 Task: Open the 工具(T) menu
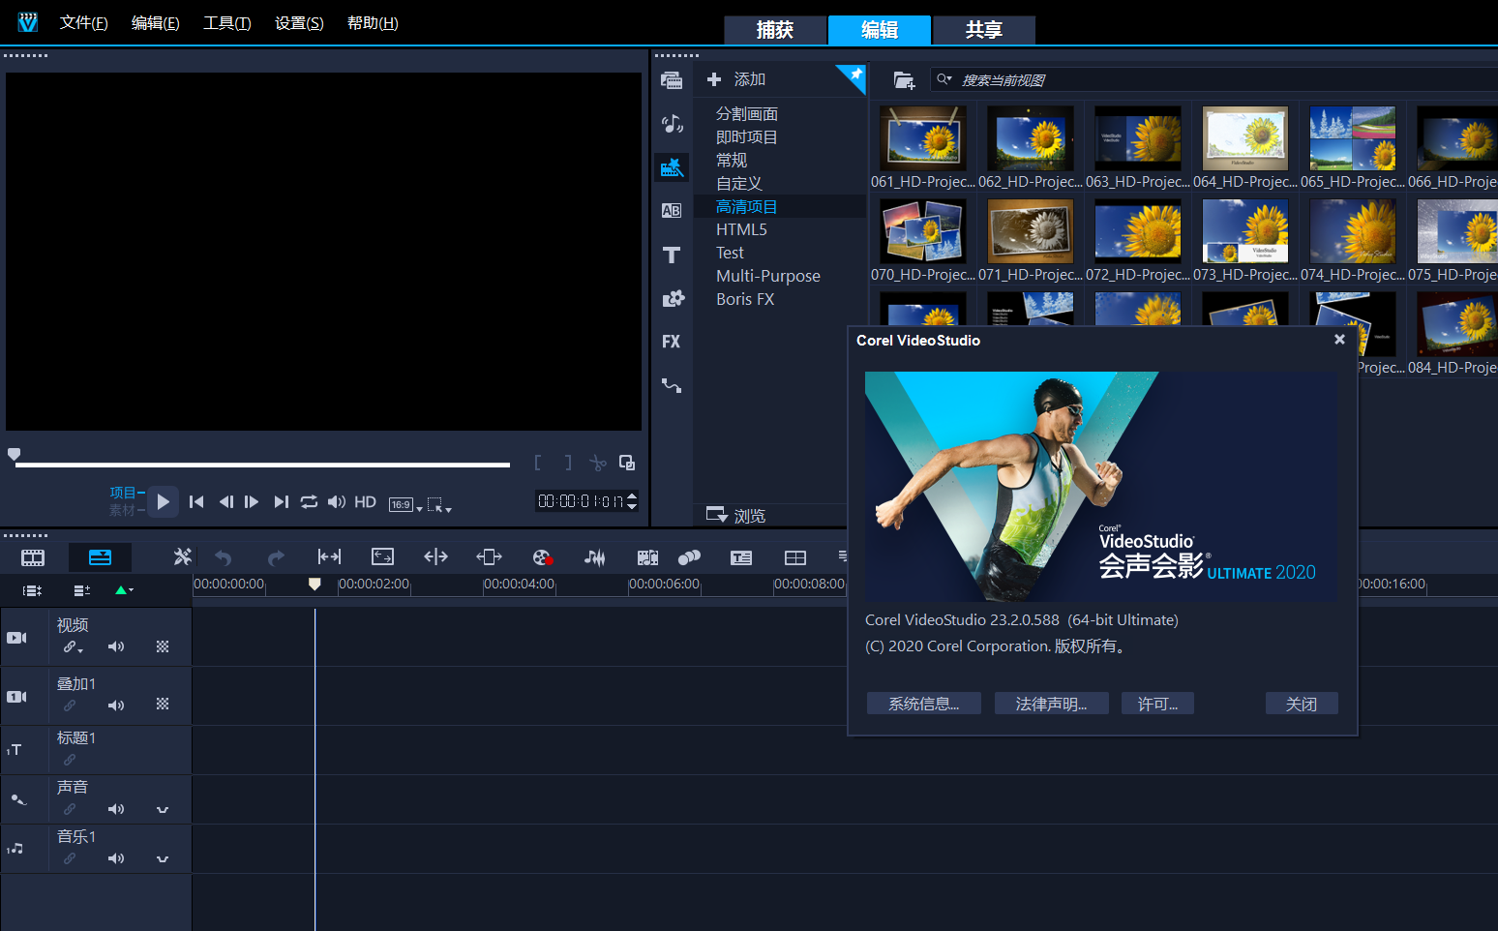click(227, 22)
